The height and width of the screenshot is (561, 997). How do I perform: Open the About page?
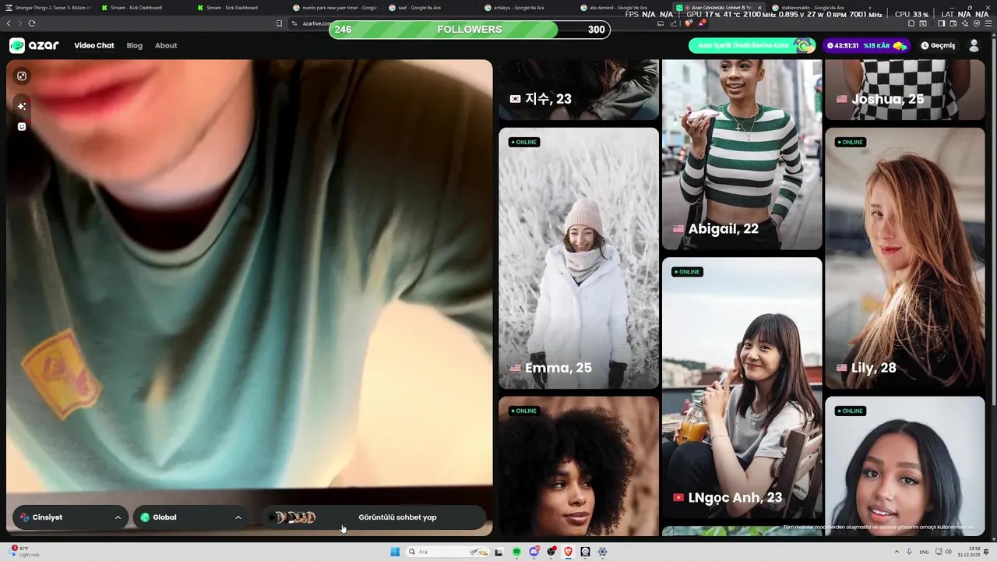(166, 45)
